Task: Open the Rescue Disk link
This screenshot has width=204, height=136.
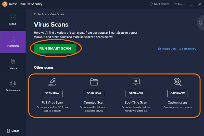Action: pyautogui.click(x=169, y=49)
